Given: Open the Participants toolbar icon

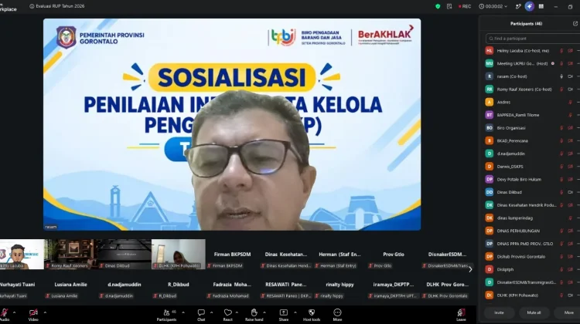Looking at the screenshot, I should tap(167, 312).
